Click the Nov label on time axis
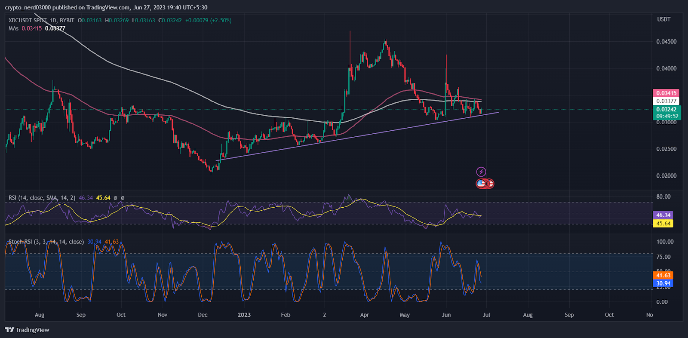688x338 pixels. click(163, 315)
